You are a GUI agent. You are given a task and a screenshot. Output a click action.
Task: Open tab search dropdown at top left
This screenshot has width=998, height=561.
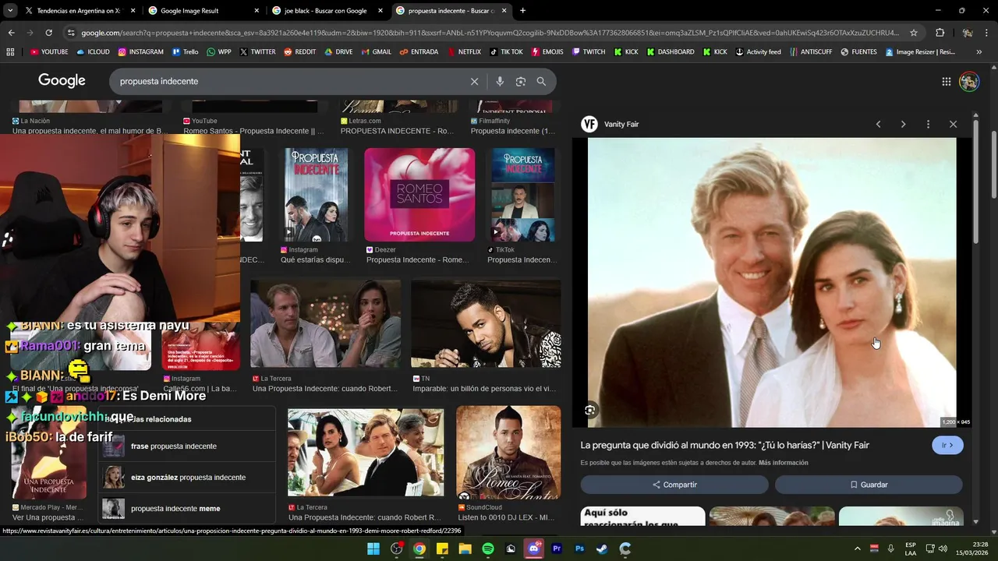coord(9,11)
